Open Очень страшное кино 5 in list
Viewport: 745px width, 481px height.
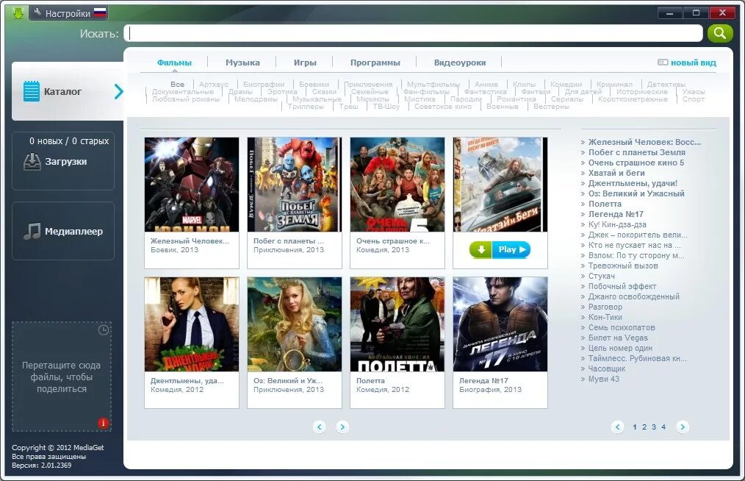(x=636, y=163)
